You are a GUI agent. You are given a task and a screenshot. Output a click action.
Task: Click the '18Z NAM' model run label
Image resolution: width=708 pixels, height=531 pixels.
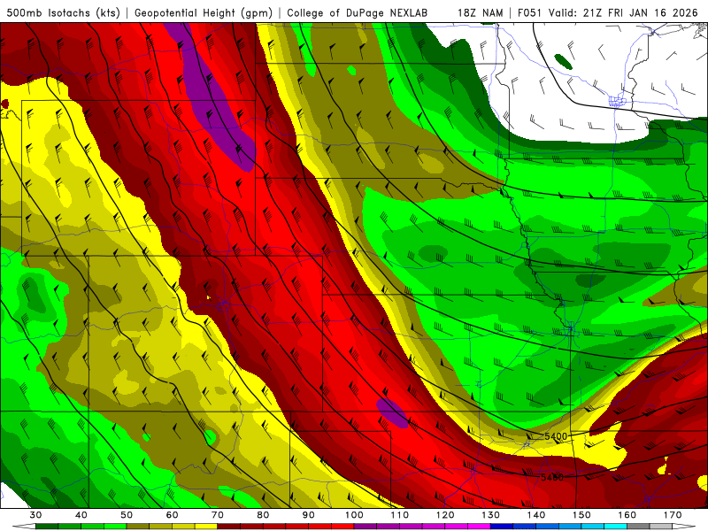[x=481, y=13]
